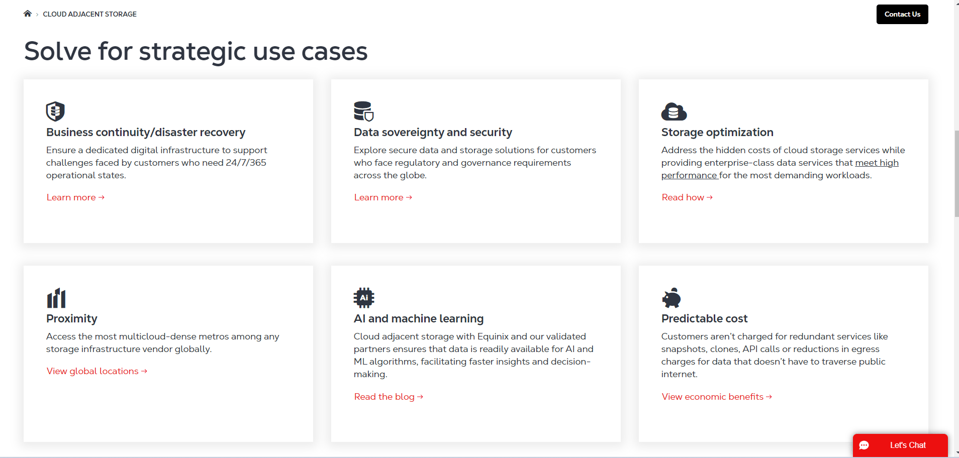Click the data sovereignty database-shield icon
The width and height of the screenshot is (959, 458).
363,111
